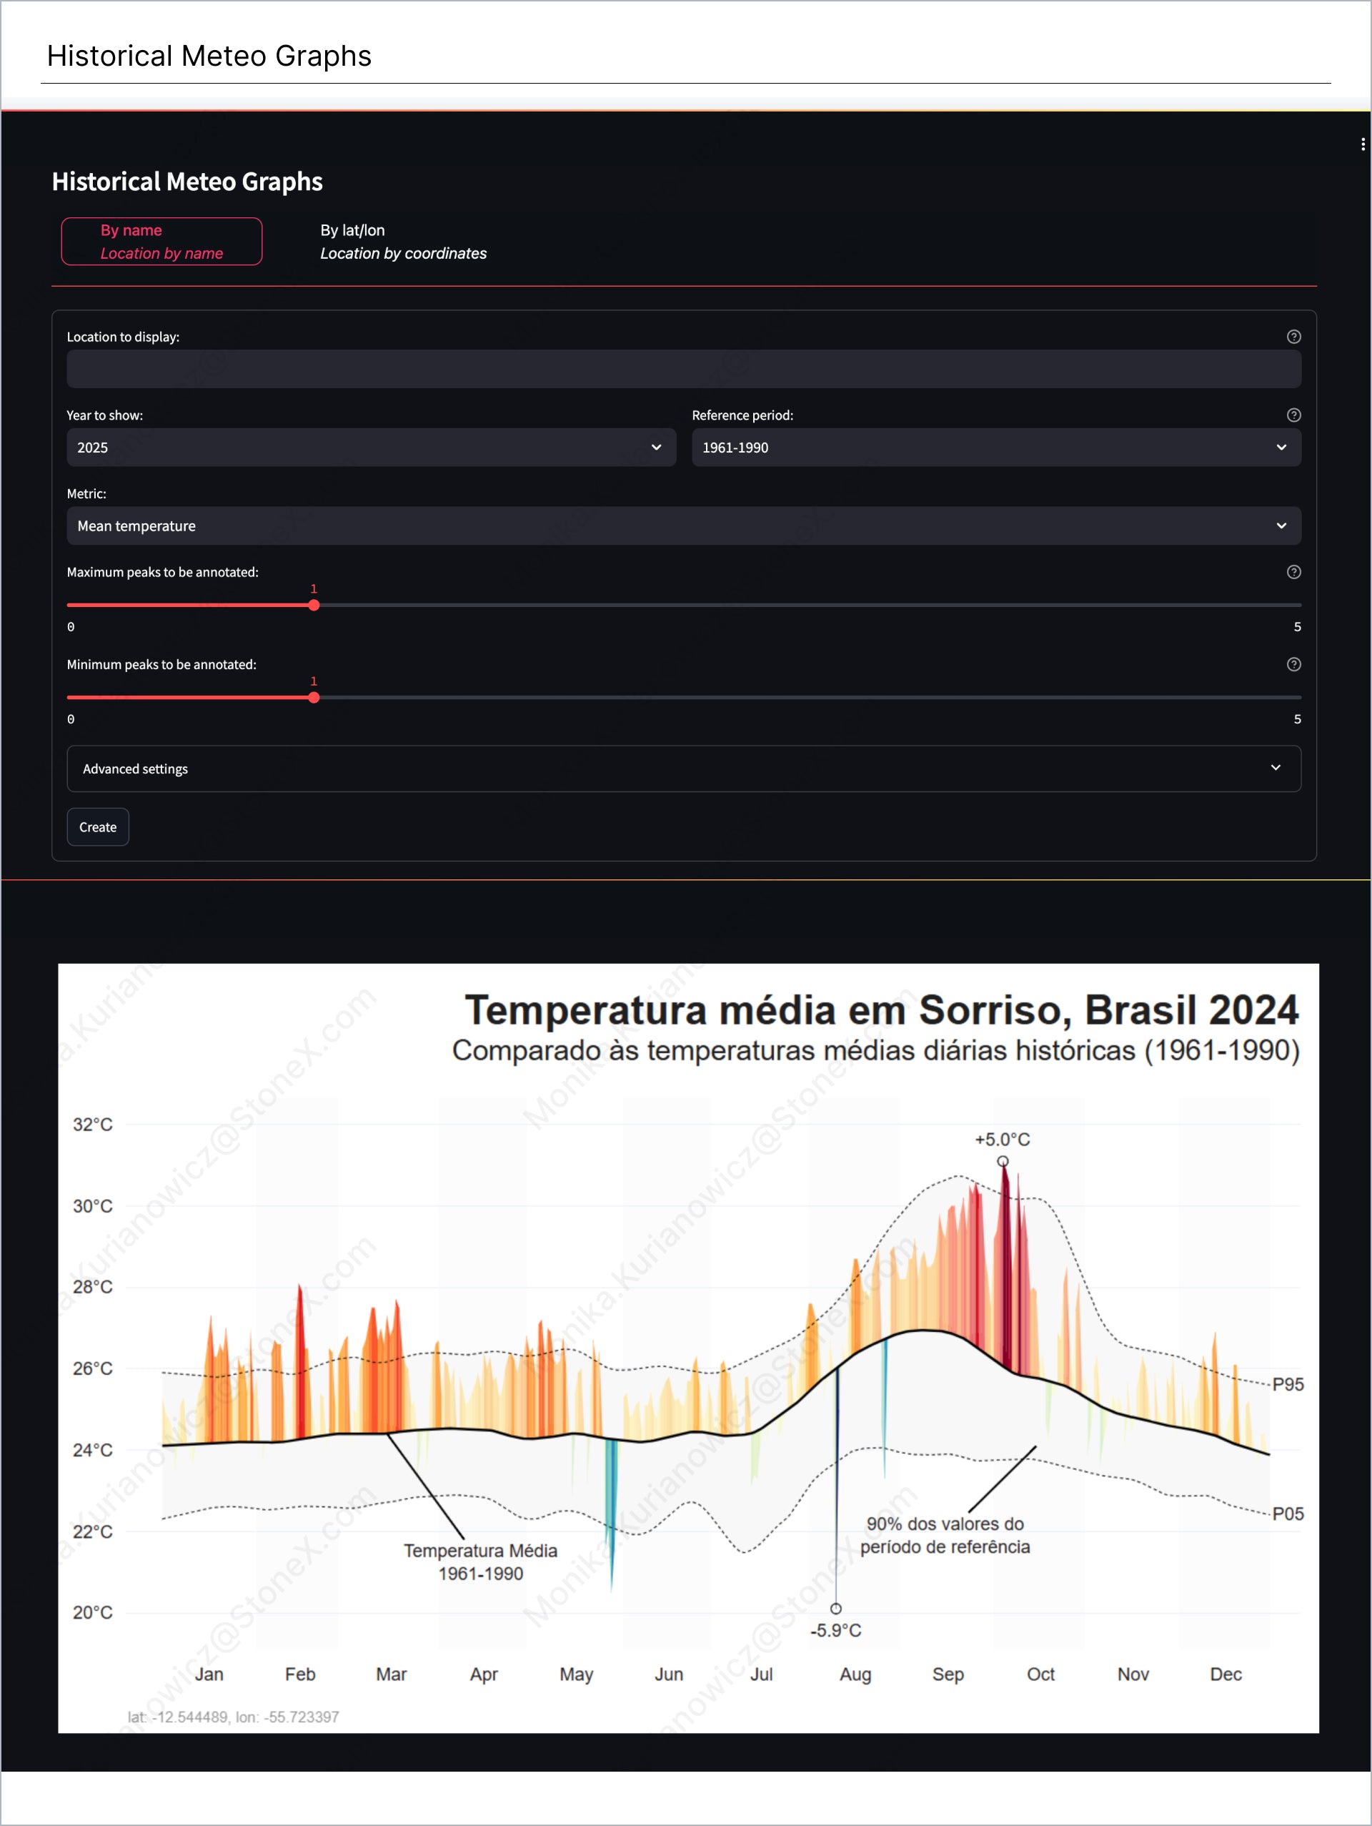The image size is (1372, 1826).
Task: Click help icon beside Reference period
Action: pos(1293,415)
